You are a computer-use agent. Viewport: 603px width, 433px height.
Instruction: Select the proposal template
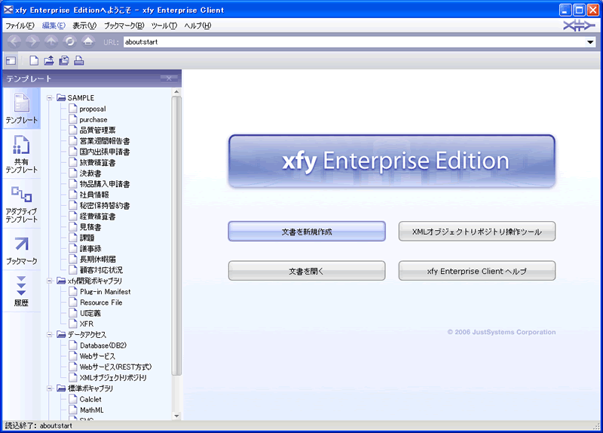click(x=92, y=109)
